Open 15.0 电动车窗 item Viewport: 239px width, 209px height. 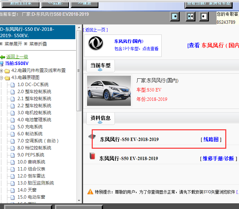pyautogui.click(x=31, y=197)
